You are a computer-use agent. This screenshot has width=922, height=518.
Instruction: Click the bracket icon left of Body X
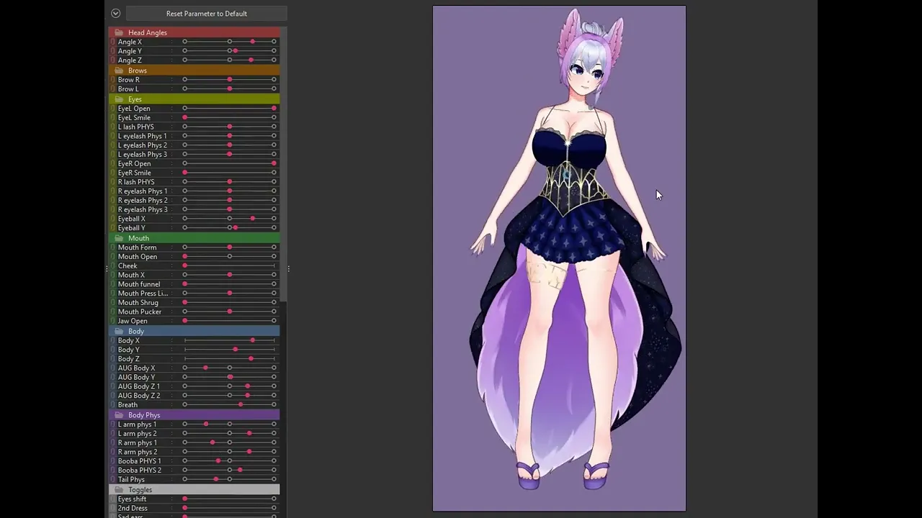[113, 340]
